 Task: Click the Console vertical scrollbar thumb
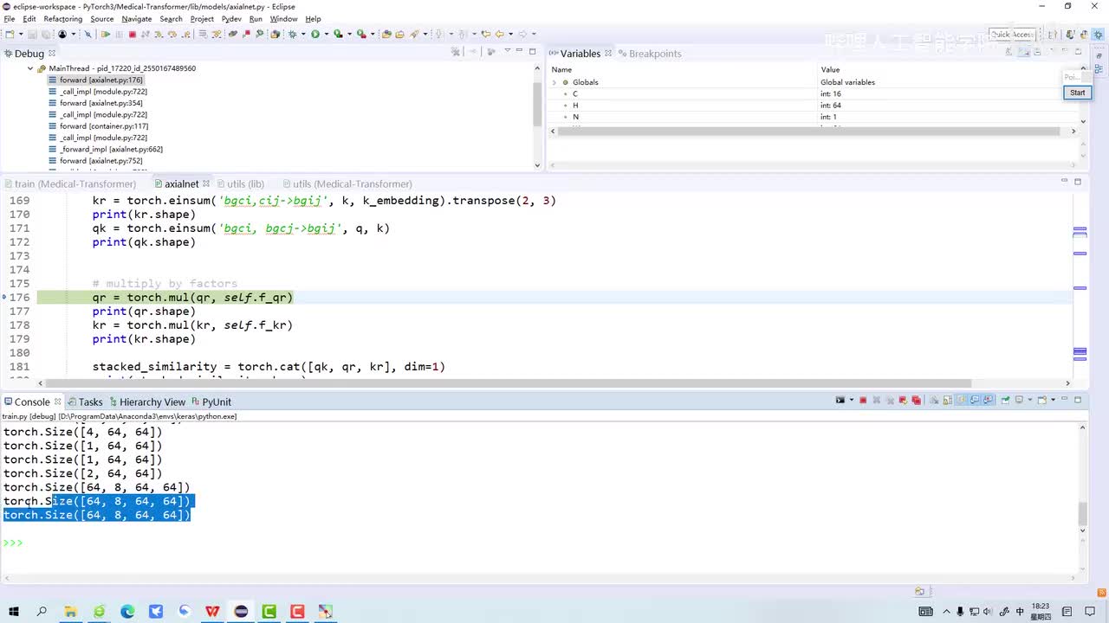tap(1082, 512)
